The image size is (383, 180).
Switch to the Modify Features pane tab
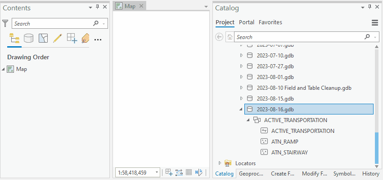314,174
